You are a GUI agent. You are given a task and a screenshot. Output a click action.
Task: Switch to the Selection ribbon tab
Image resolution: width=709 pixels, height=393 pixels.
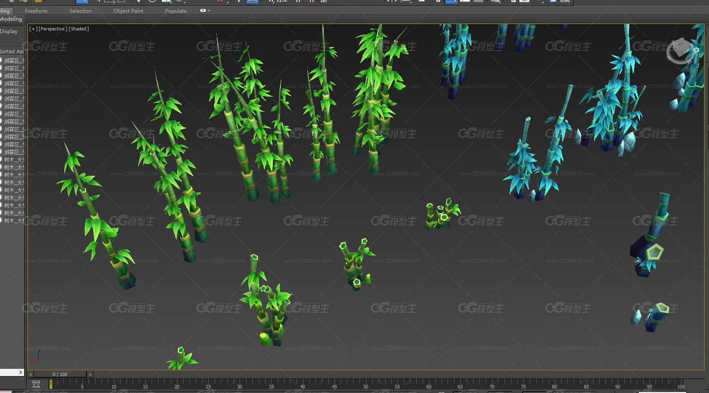tap(80, 11)
